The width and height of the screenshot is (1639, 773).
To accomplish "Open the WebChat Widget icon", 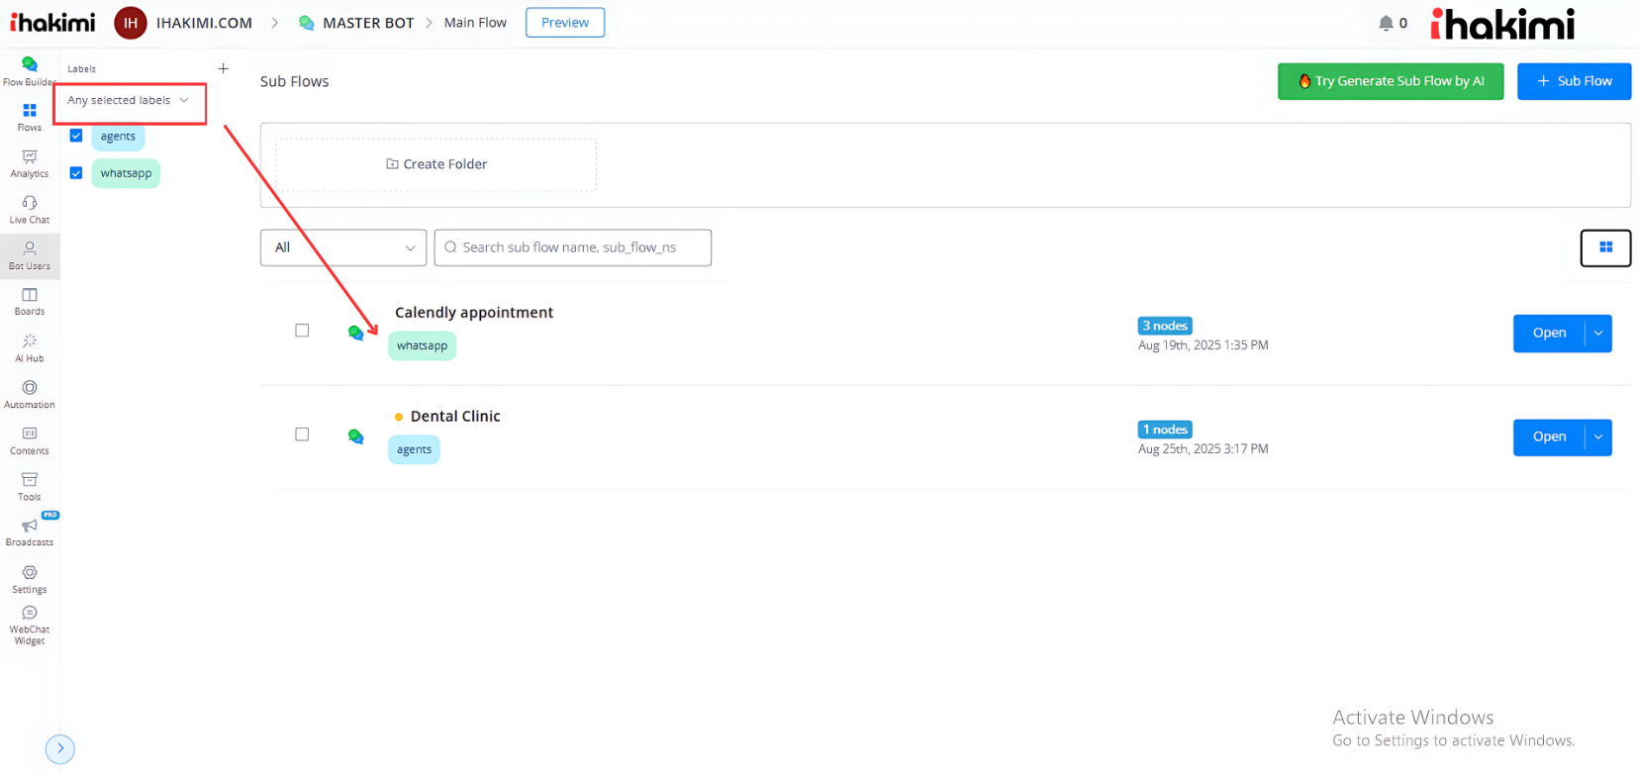I will pos(30,615).
